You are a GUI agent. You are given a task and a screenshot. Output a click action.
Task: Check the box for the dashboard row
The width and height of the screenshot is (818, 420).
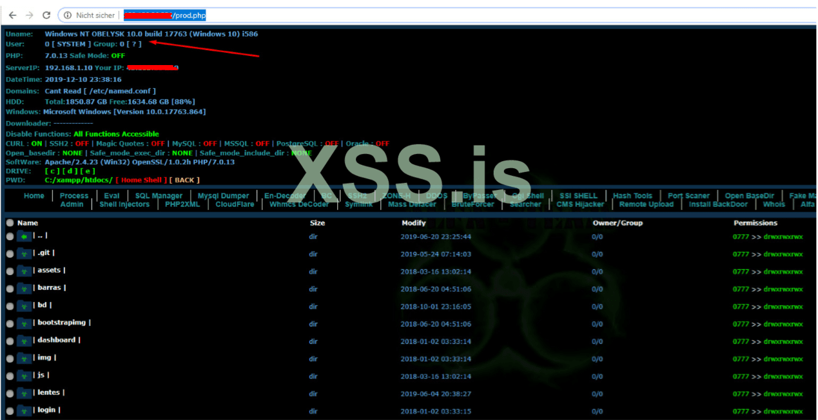pyautogui.click(x=10, y=341)
